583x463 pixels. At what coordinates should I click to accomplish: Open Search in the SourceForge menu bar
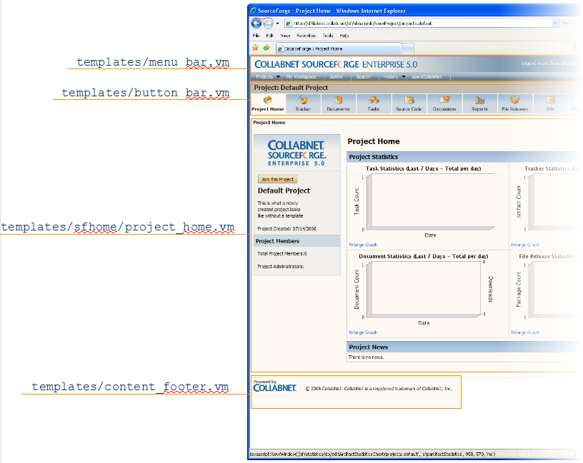coord(363,77)
